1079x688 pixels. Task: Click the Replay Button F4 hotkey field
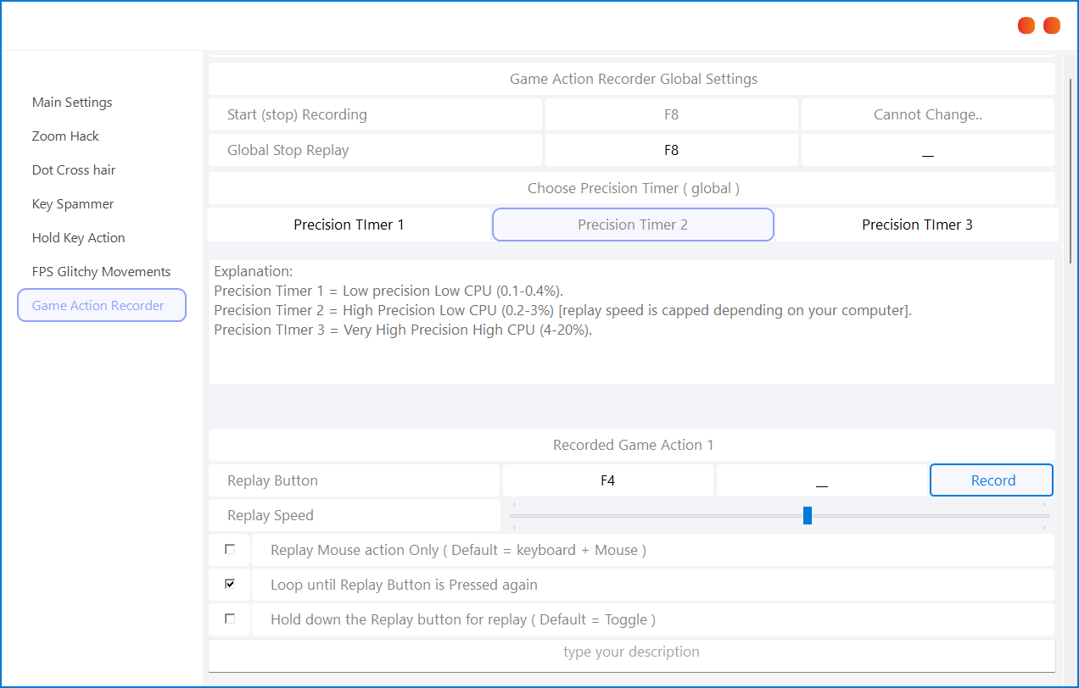click(607, 480)
